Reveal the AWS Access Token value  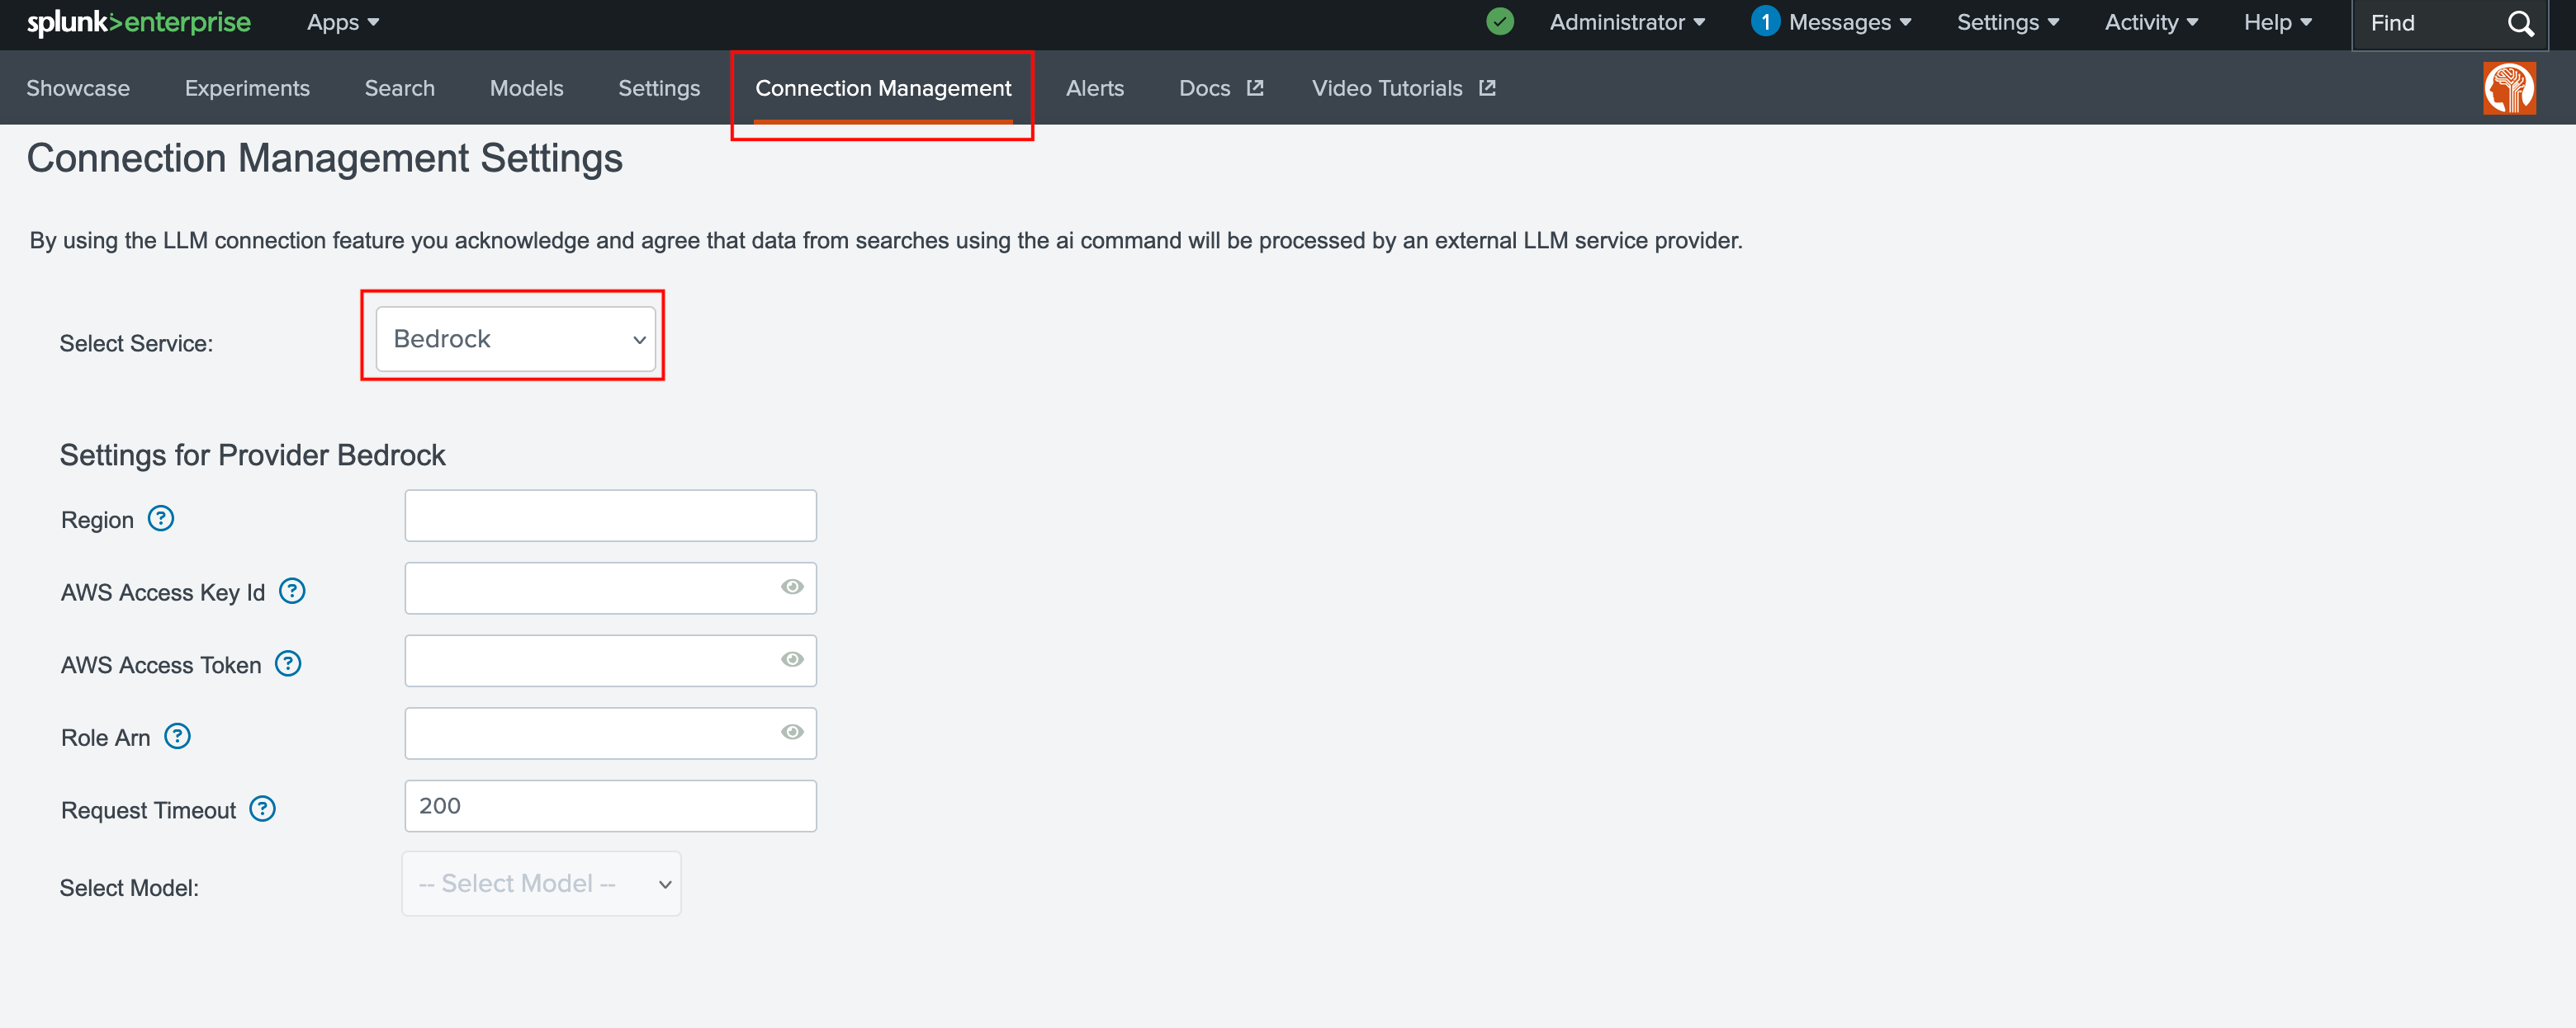click(792, 659)
